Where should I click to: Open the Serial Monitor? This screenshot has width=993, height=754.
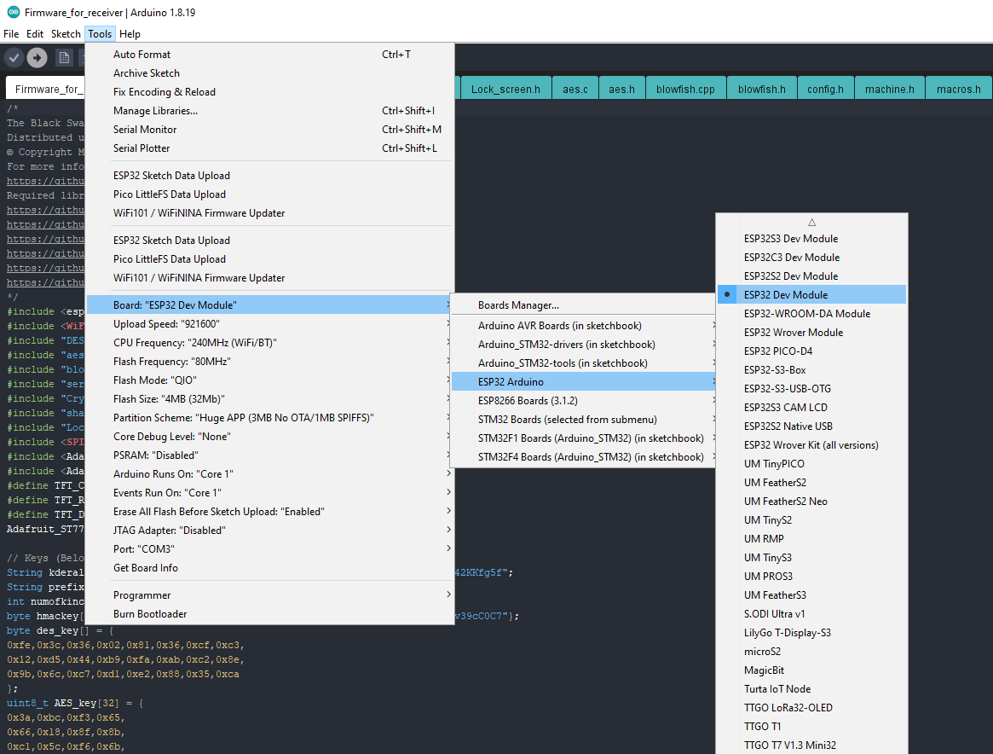coord(270,130)
